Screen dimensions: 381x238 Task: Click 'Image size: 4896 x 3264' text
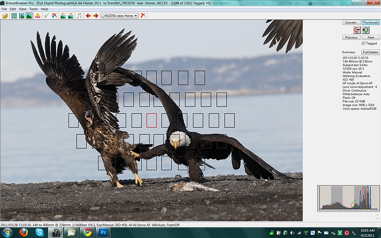tap(358, 105)
